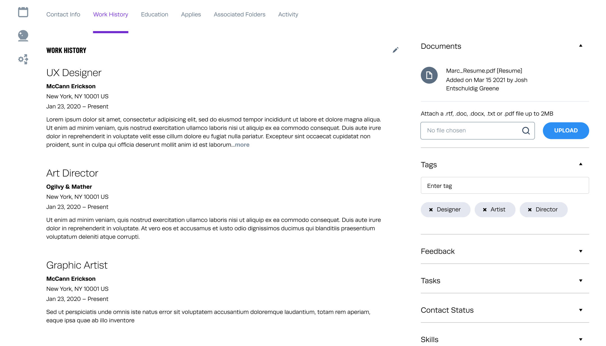Click the pencil edit icon for Work History
The image size is (606, 346).
[x=395, y=50]
